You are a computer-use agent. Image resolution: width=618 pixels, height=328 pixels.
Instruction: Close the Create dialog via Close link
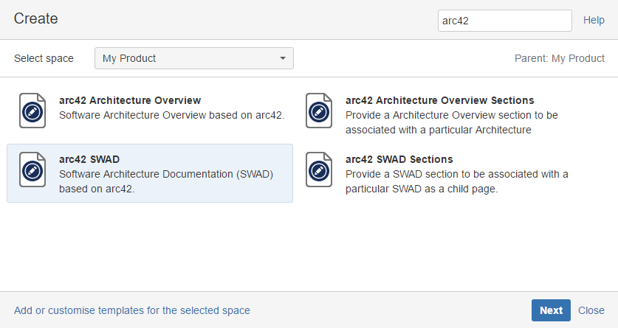point(591,310)
